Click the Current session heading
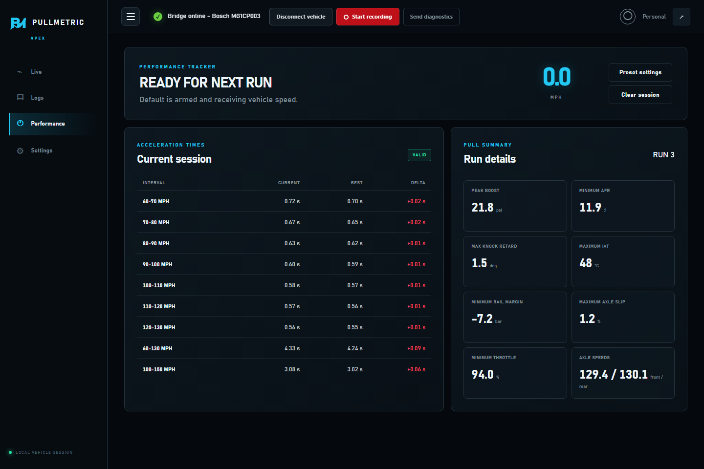The image size is (704, 469). tap(174, 159)
